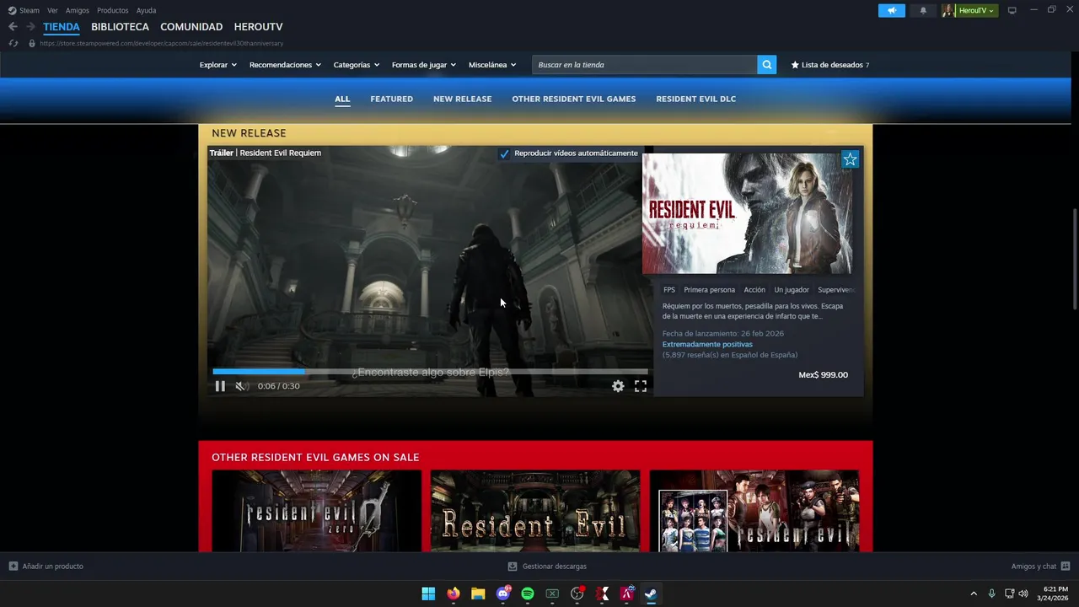Click the Un jugador tag

pos(792,290)
